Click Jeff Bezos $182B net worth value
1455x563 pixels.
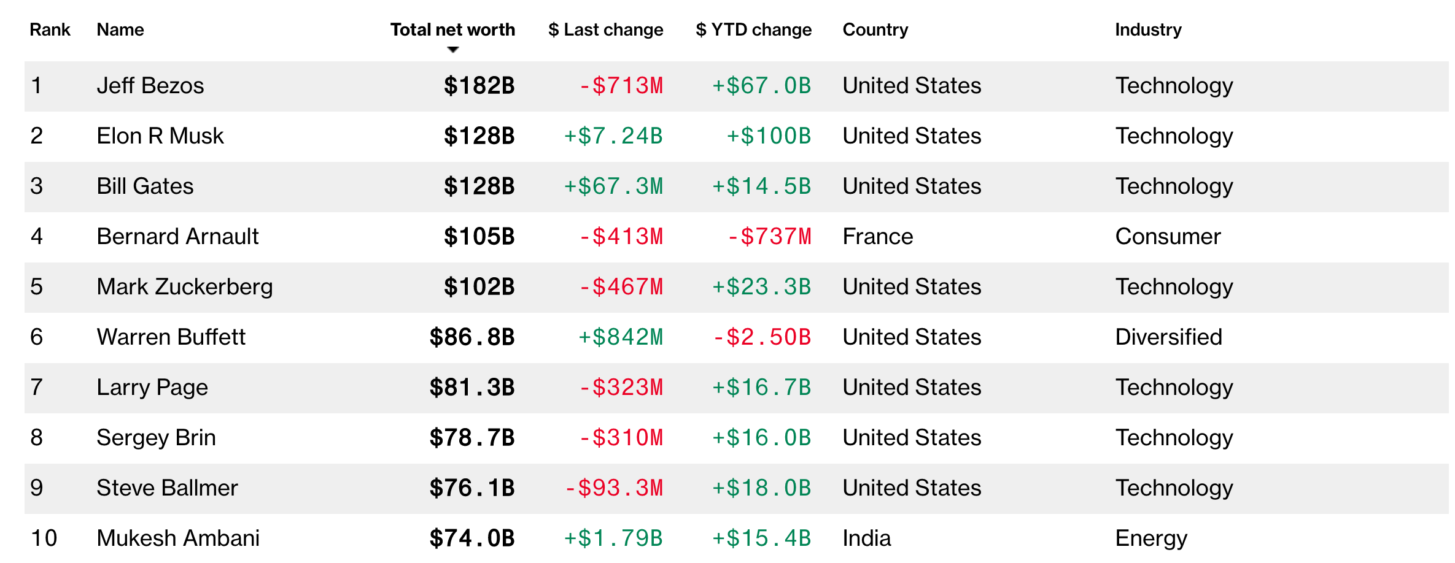(479, 86)
